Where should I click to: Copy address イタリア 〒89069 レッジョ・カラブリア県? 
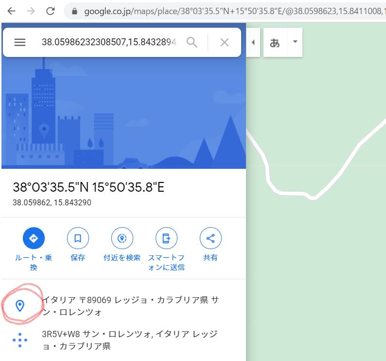(130, 306)
